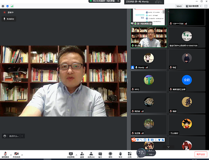
Task: Click the 录制 record icon
Action: pyautogui.click(x=110, y=154)
